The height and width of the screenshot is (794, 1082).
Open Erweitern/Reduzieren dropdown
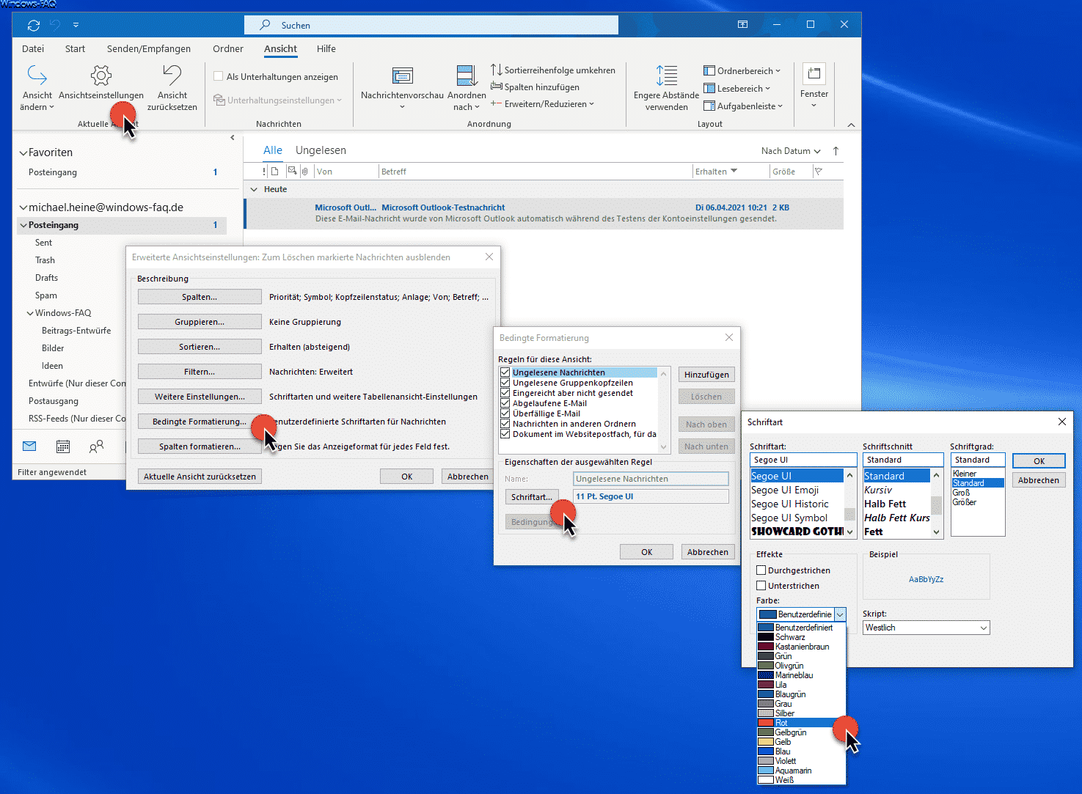tap(543, 104)
